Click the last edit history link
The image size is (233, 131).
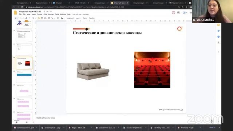[x=80, y=15]
